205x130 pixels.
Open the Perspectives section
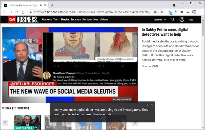pyautogui.click(x=90, y=19)
